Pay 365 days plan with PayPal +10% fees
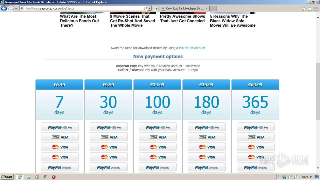The height and width of the screenshot is (180, 320). click(x=256, y=127)
